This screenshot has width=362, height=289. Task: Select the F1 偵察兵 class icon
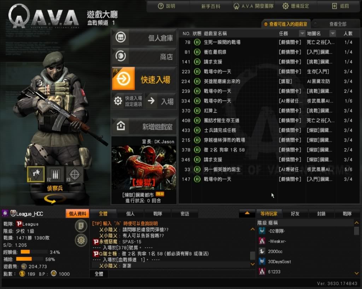[x=36, y=174]
